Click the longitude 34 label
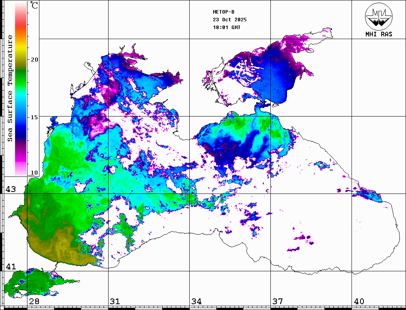This screenshot has height=310, width=406. point(196,301)
